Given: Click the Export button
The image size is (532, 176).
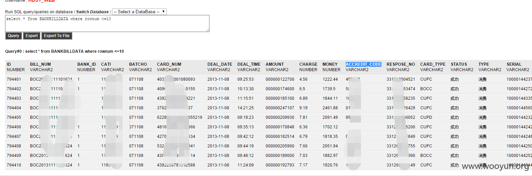Looking at the screenshot, I should click(x=32, y=36).
